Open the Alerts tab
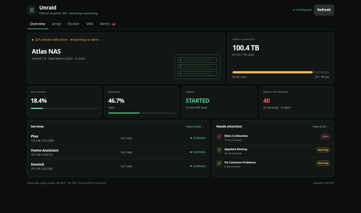 tap(108, 24)
